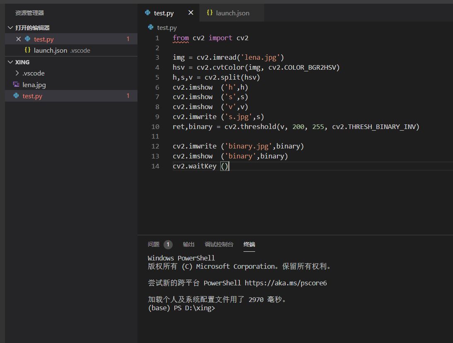Image resolution: width=453 pixels, height=343 pixels.
Task: Click problem count 1 in open editors row
Action: tap(128, 39)
